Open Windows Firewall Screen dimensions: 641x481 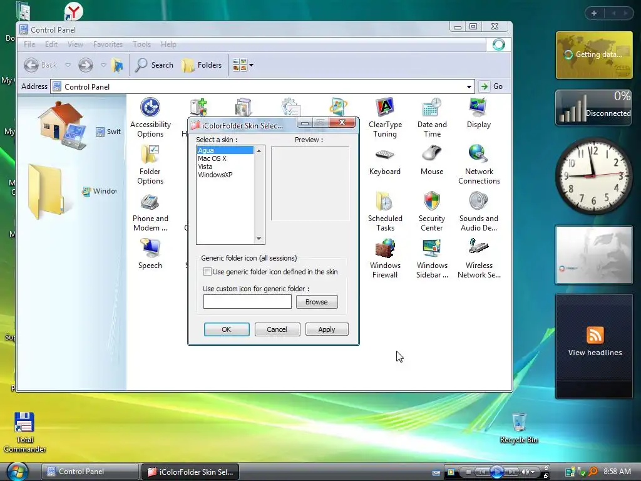385,259
